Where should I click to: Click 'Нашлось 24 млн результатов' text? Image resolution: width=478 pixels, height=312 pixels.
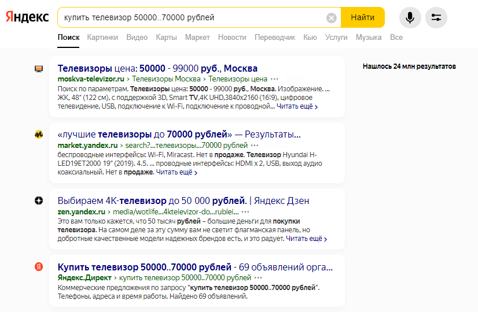coord(409,66)
